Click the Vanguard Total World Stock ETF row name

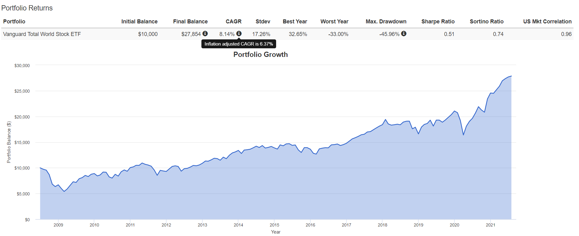point(42,34)
